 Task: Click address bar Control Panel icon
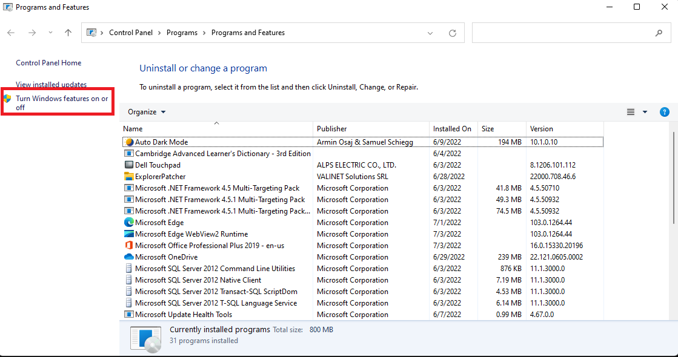(91, 33)
